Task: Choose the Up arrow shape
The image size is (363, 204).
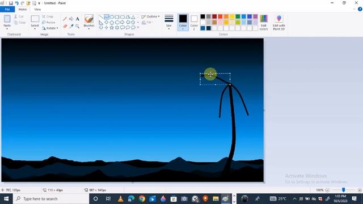Action: [x=133, y=23]
